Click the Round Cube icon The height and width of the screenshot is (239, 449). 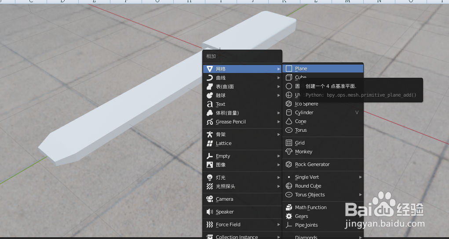click(289, 186)
